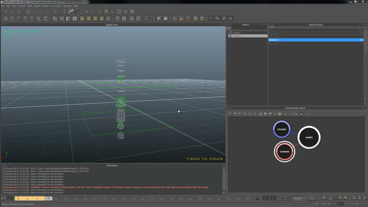Open the Export menu
Viewport: 368px width, 207px height.
(37, 6)
